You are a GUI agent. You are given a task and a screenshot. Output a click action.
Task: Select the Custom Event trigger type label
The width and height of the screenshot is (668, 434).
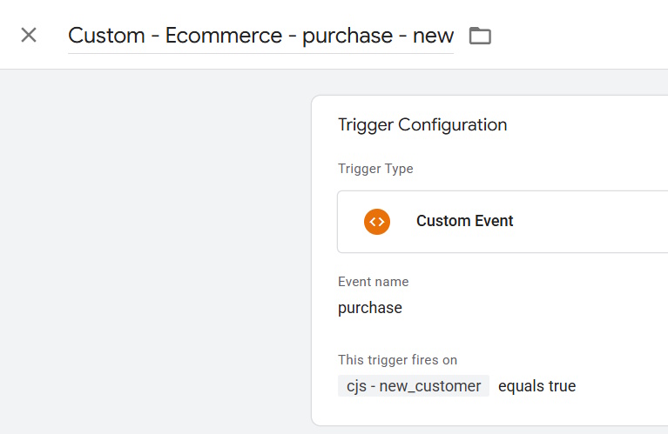point(464,221)
